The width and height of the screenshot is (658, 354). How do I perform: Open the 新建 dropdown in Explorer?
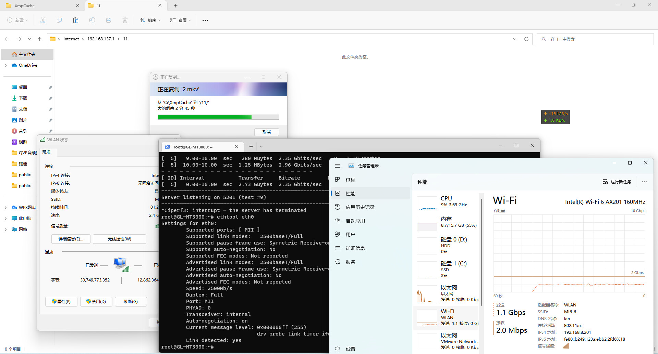[17, 20]
